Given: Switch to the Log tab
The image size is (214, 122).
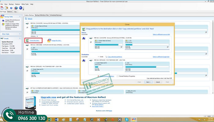Looking at the screenshot, I should point(15,12).
